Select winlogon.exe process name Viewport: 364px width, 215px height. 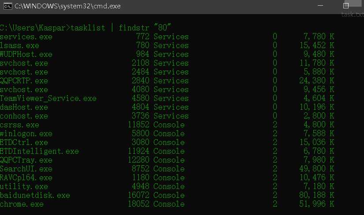[26, 134]
